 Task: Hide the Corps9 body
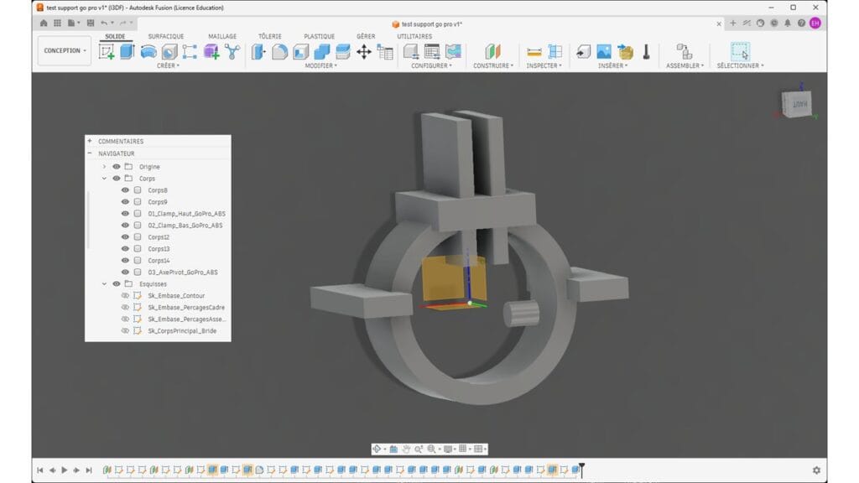pos(125,201)
